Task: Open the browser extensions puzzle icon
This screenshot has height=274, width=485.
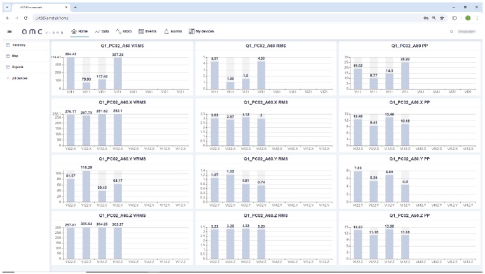Action: (455, 18)
